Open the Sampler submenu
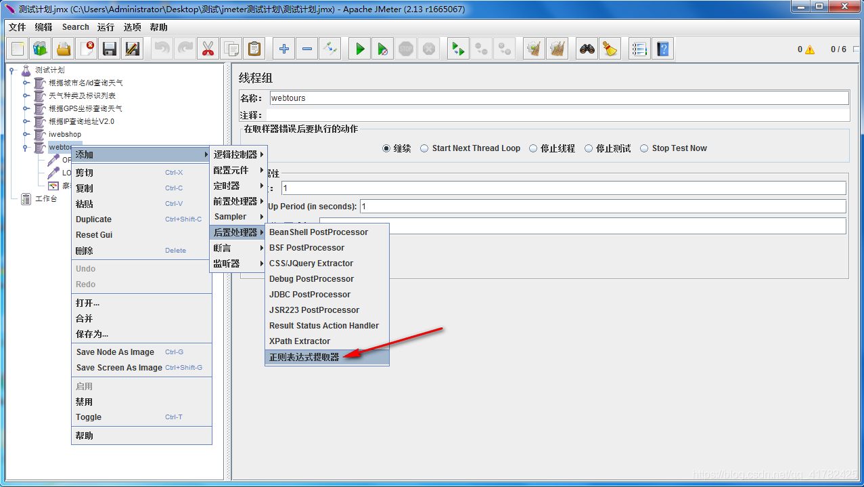 [x=238, y=217]
